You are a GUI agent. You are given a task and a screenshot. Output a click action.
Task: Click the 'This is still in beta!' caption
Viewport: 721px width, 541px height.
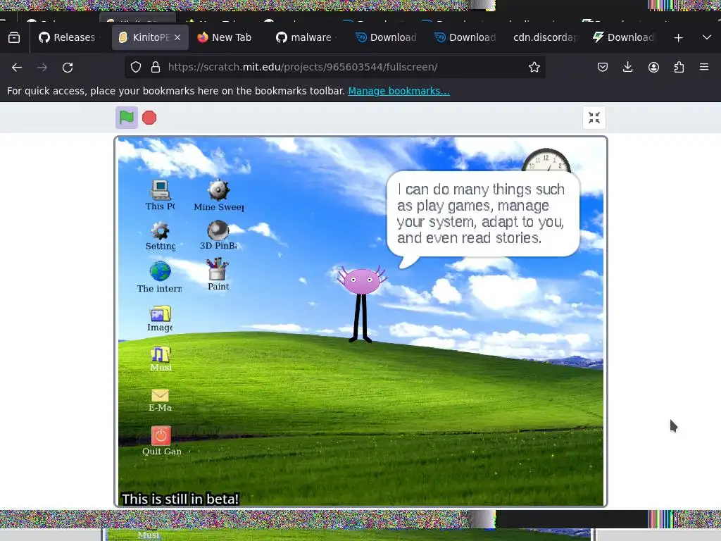pyautogui.click(x=180, y=499)
